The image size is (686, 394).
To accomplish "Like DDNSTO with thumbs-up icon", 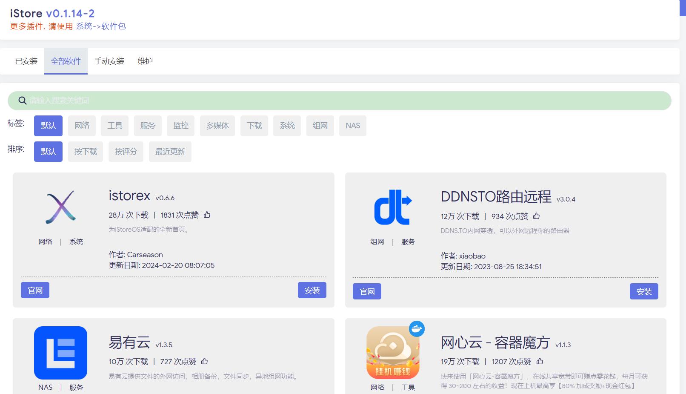I will click(536, 216).
